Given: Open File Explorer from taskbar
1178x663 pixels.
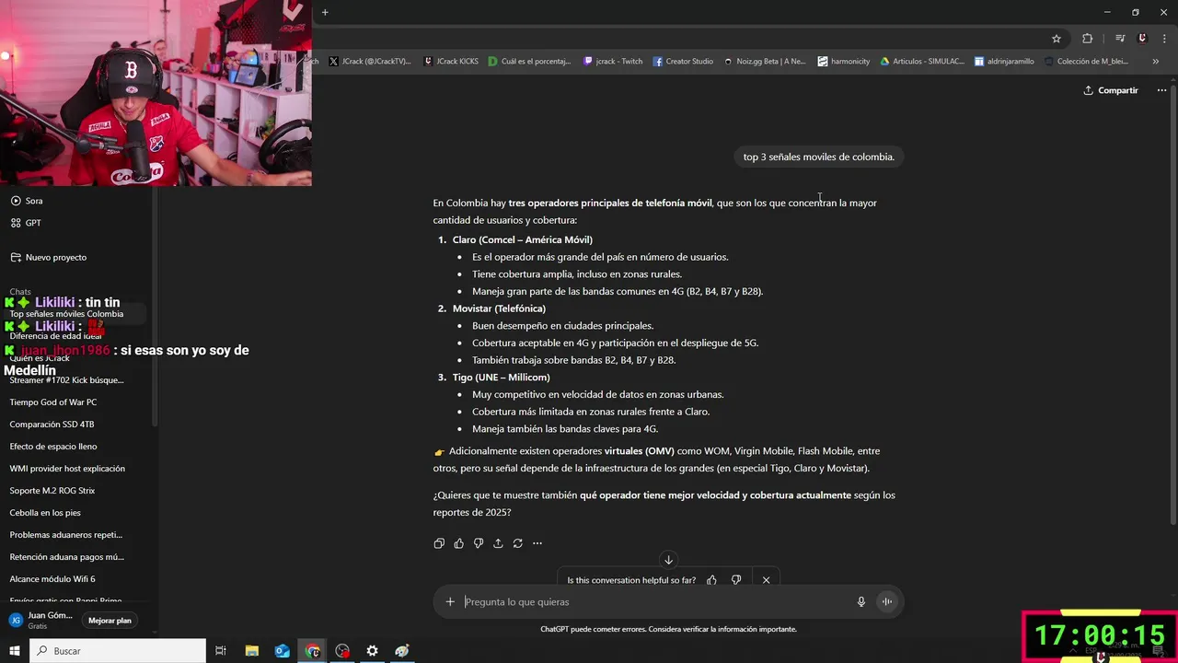Looking at the screenshot, I should coord(252,651).
